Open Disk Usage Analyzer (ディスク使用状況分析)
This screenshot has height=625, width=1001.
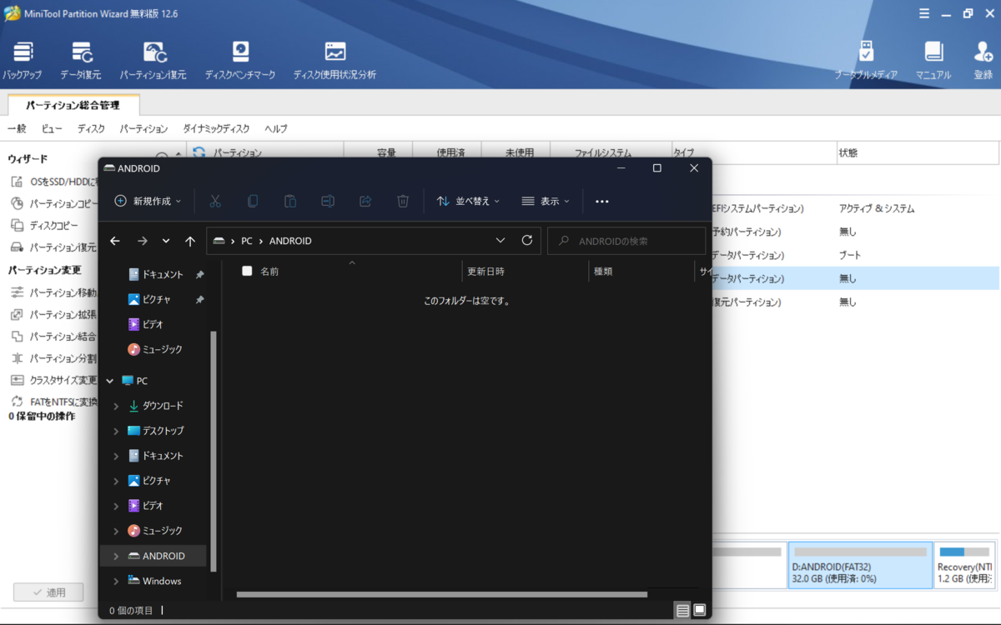coord(335,60)
